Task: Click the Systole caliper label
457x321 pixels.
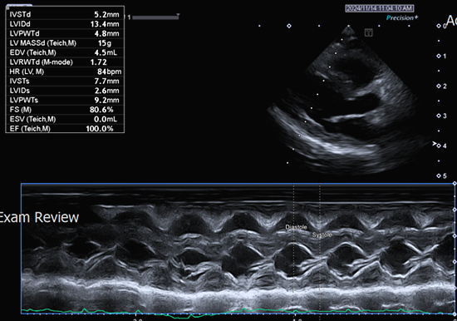Action: pos(322,235)
